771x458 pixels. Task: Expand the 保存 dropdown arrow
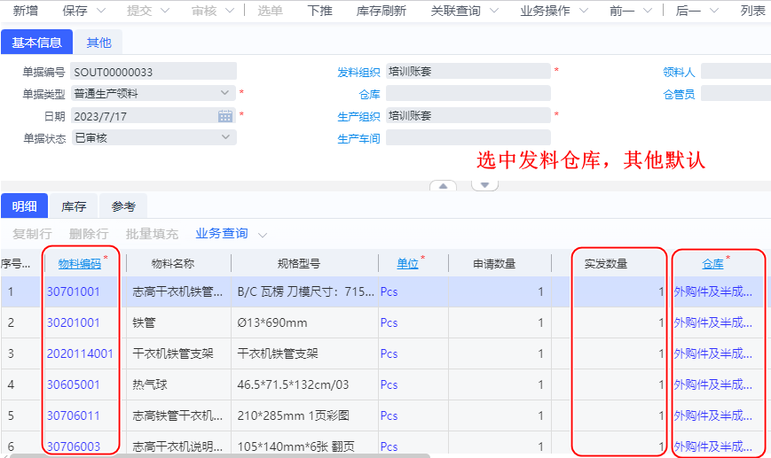(x=100, y=12)
